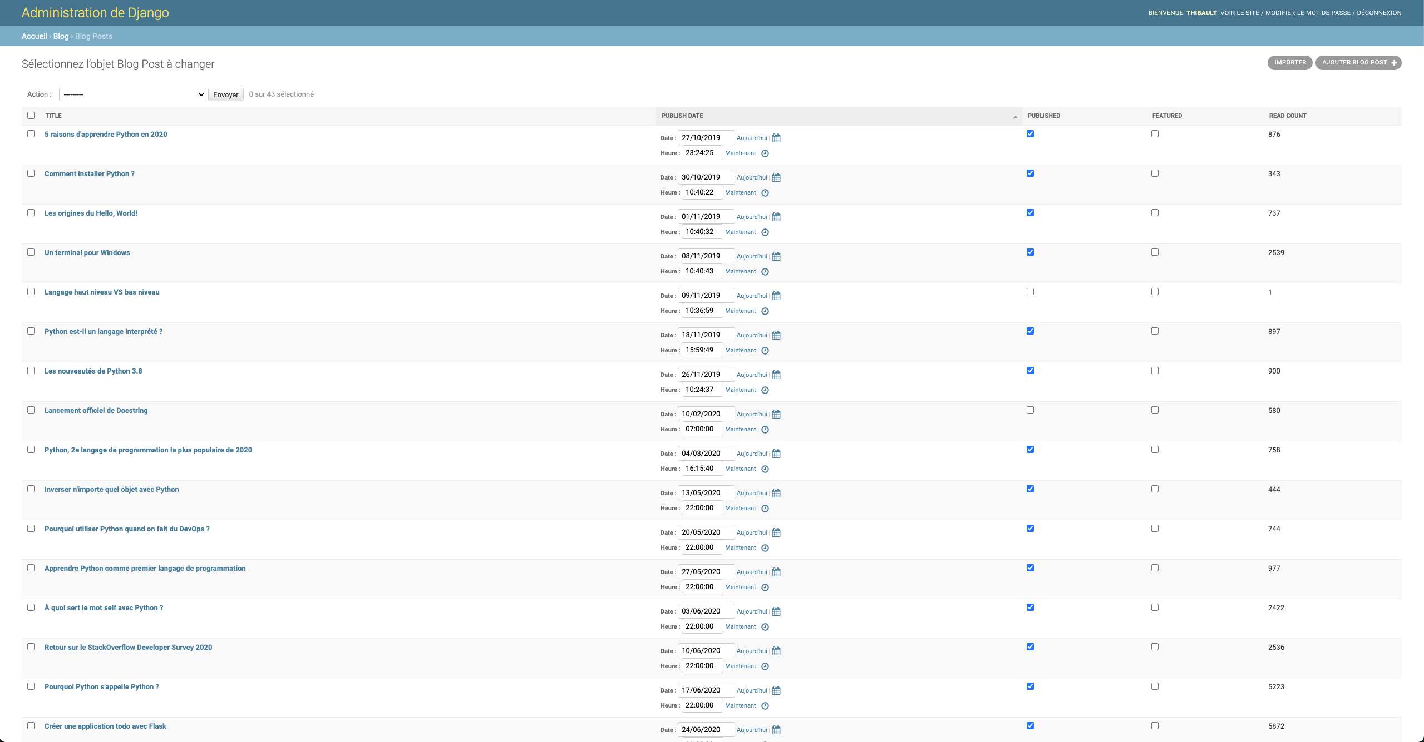Go to Accueil in breadcrumb

[34, 36]
